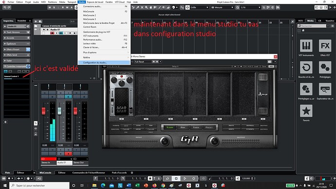
Task: Toggle global Read automation (R) button
Action: (63, 7)
